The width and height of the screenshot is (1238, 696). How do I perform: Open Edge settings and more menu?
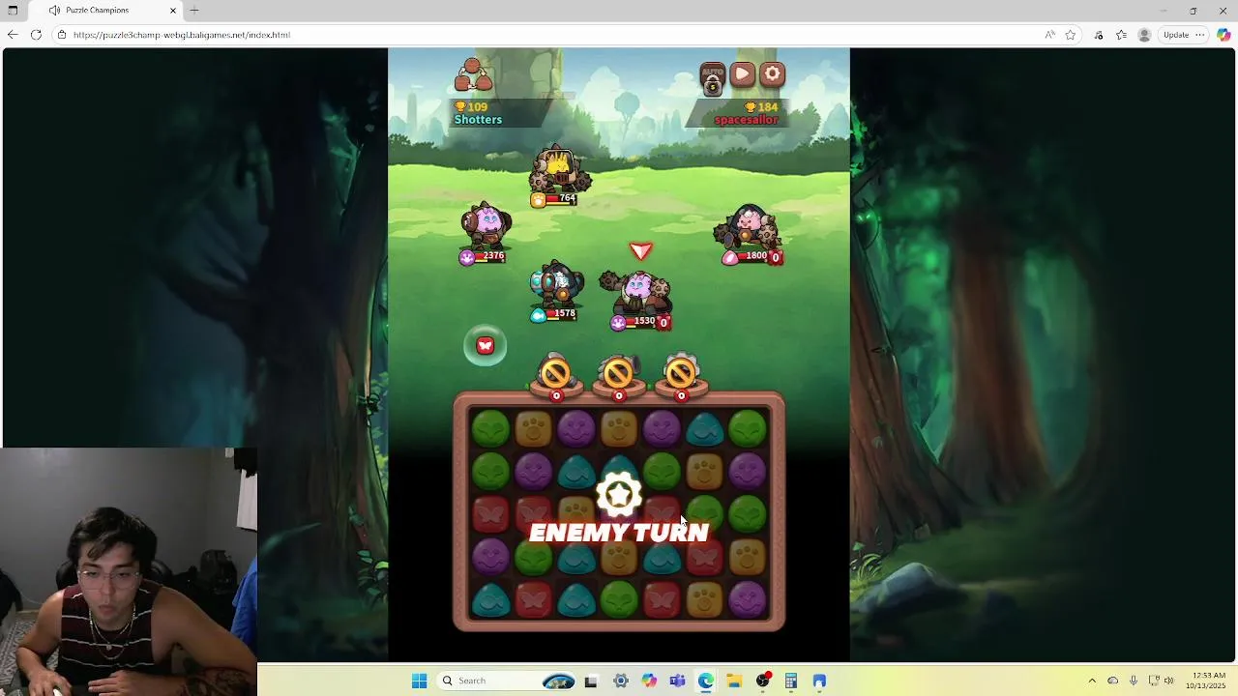click(x=1200, y=35)
